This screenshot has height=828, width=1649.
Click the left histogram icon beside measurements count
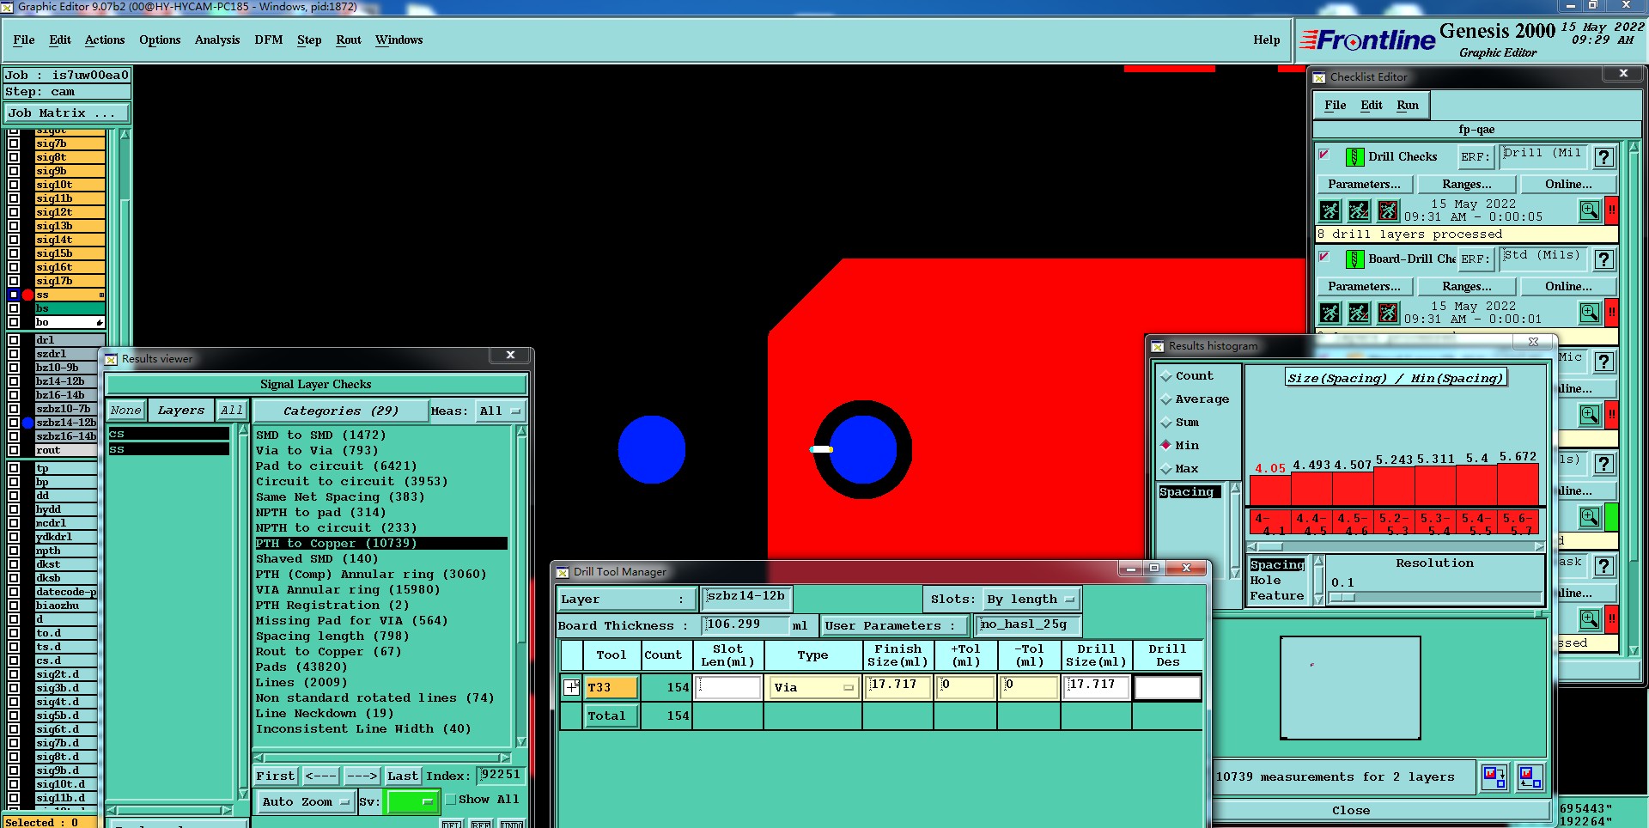pos(1494,777)
